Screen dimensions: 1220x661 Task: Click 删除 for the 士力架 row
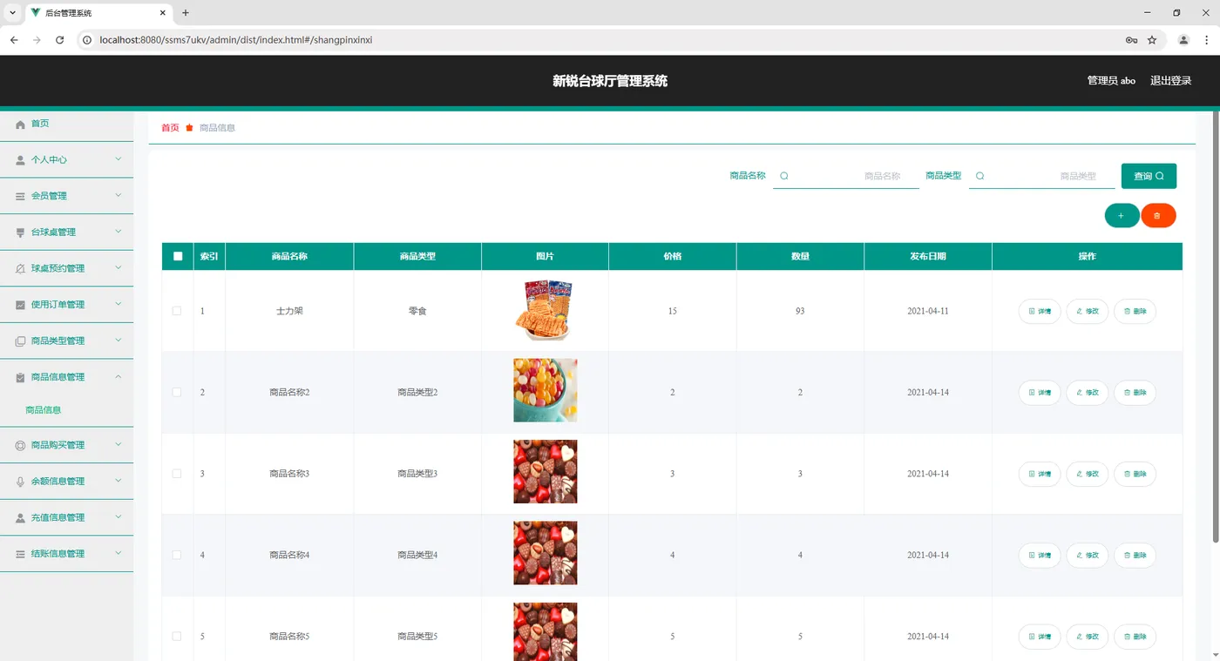click(x=1135, y=311)
